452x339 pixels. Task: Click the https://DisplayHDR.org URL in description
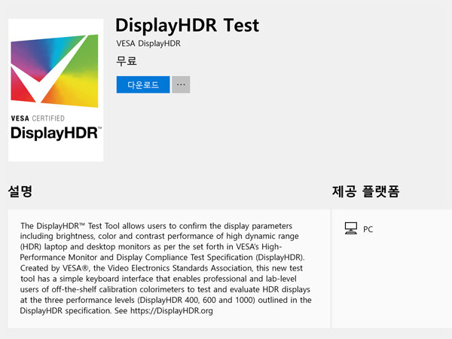(172, 310)
